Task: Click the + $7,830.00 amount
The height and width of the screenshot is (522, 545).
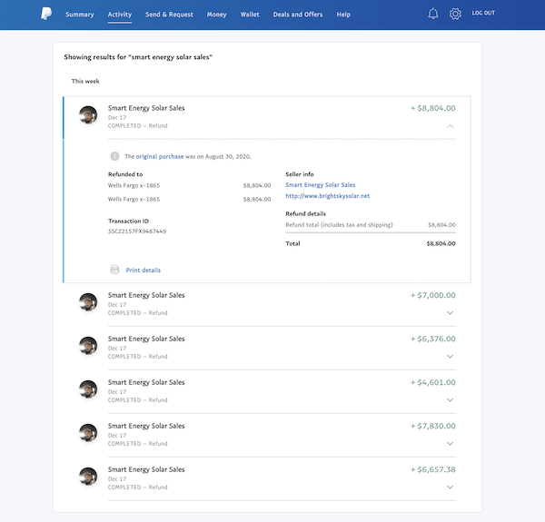Action: (432, 426)
